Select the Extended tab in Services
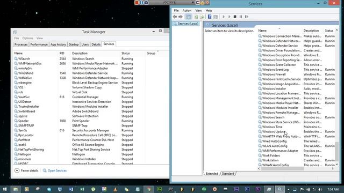Viewport: 344px width, 193px height. pos(212,174)
